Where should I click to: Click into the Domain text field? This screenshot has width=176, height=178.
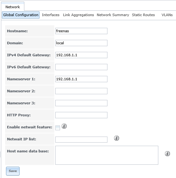[x=81, y=43]
